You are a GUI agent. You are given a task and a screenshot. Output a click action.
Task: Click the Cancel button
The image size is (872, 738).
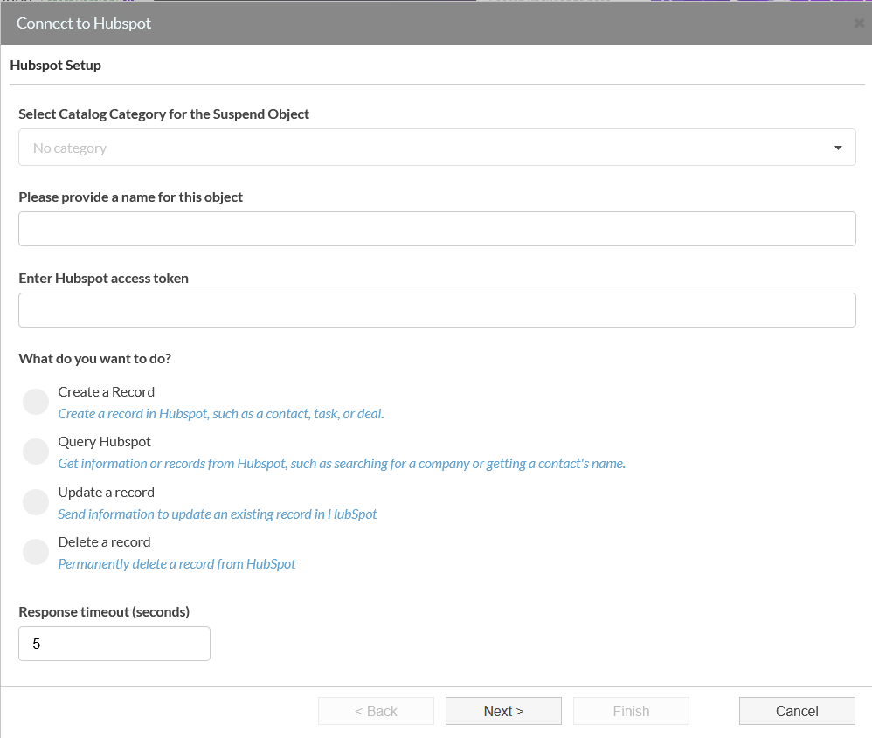(x=797, y=711)
